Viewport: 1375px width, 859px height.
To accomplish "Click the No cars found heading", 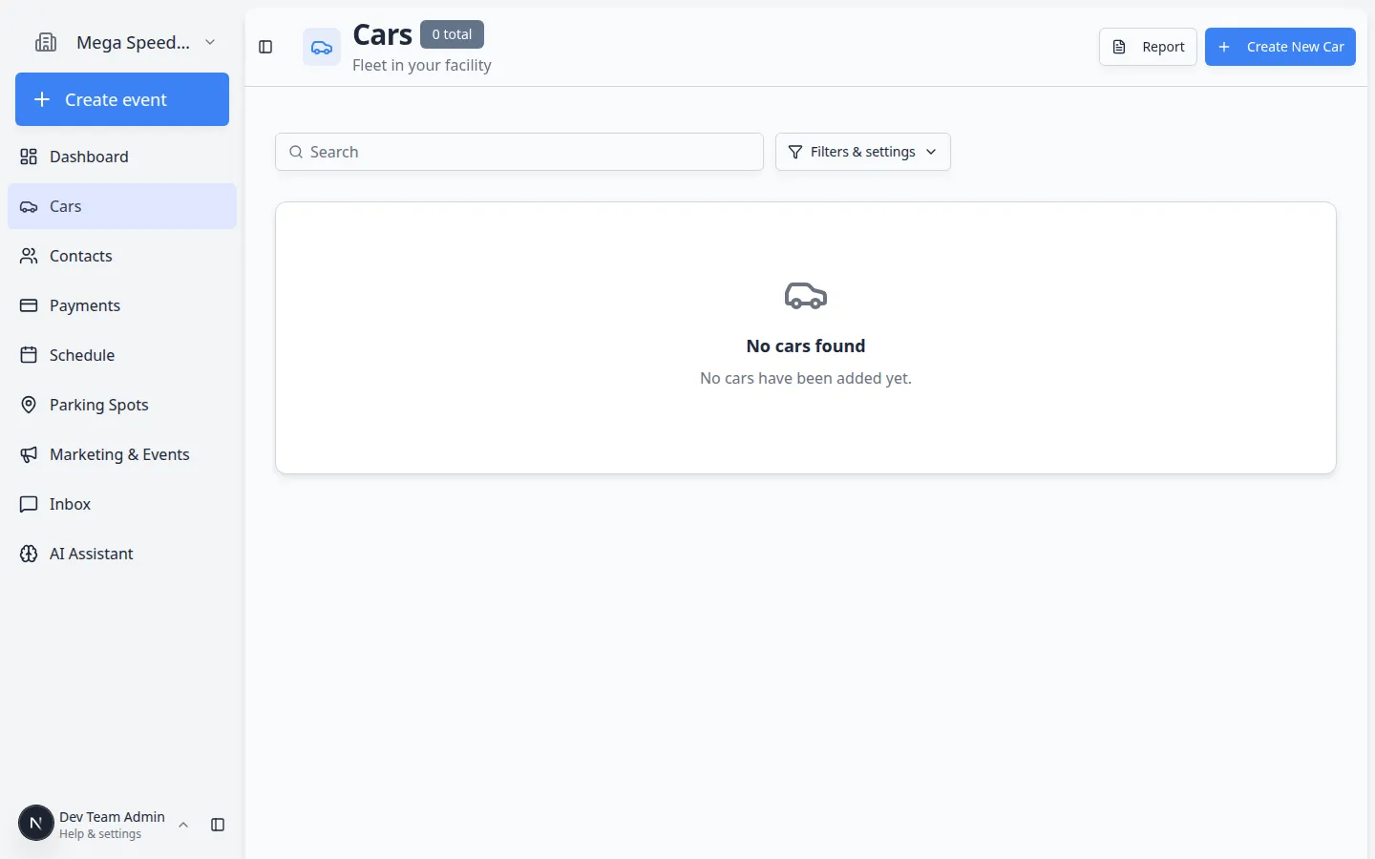I will (x=806, y=346).
